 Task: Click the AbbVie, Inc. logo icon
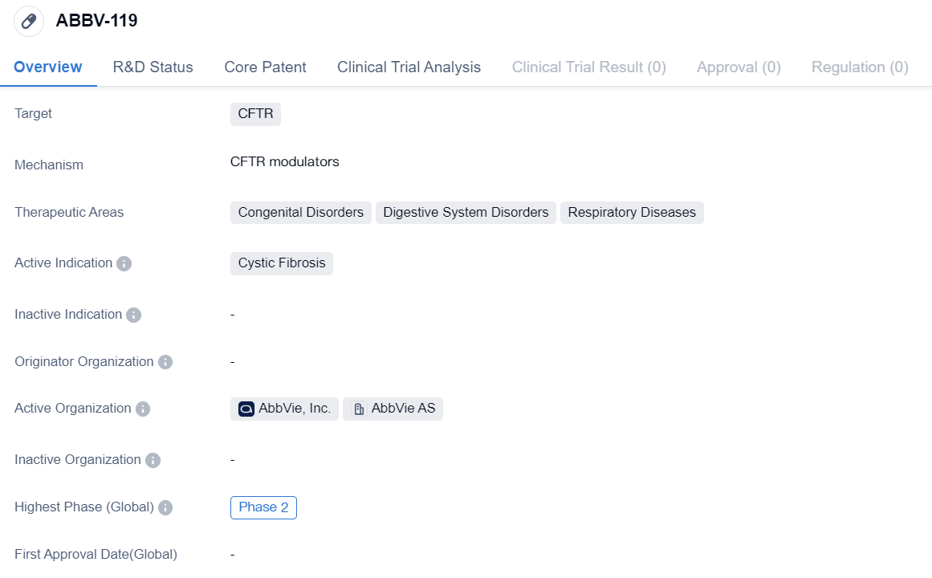[246, 409]
